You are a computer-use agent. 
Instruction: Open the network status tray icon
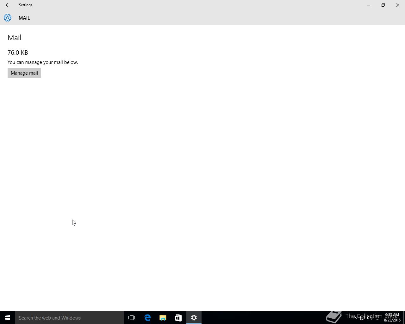(x=362, y=318)
